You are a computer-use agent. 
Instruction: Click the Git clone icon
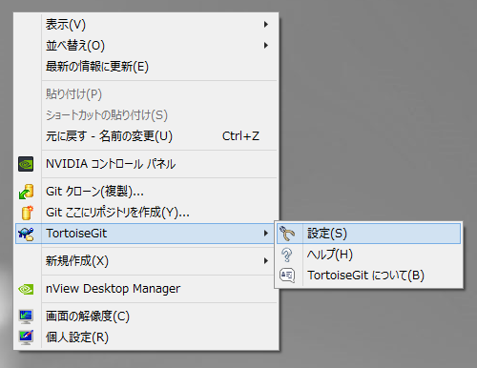26,192
